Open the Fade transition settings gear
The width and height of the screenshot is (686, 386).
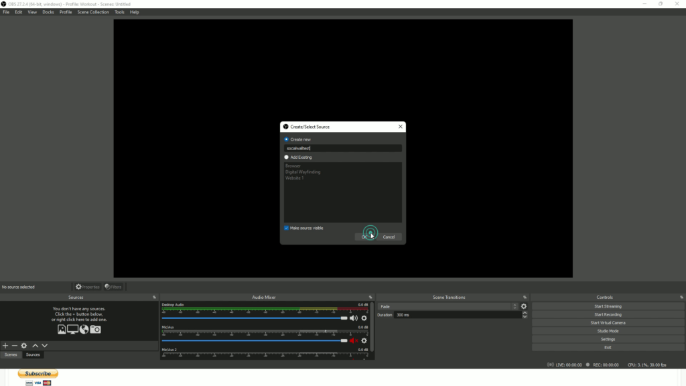pos(523,306)
